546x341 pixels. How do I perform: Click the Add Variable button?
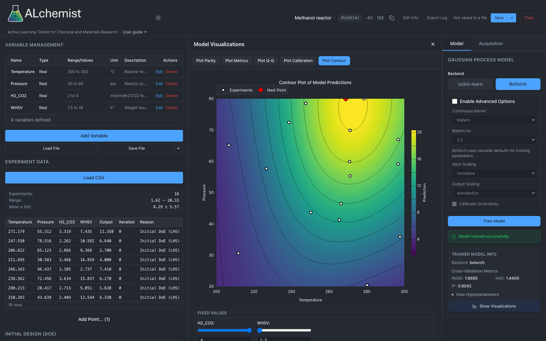click(x=94, y=136)
